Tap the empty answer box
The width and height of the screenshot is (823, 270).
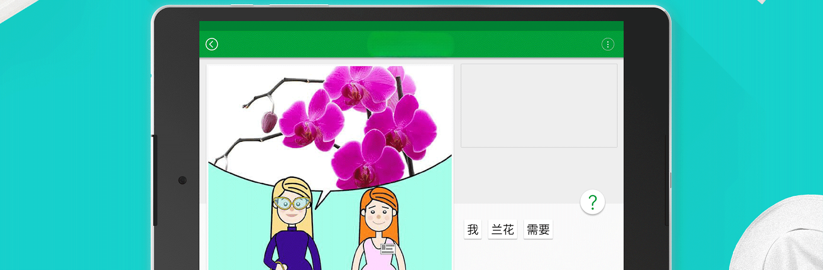(539, 105)
